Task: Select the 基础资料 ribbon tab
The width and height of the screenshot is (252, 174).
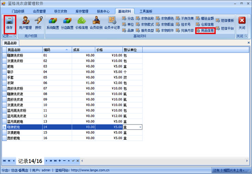Action: [x=124, y=11]
